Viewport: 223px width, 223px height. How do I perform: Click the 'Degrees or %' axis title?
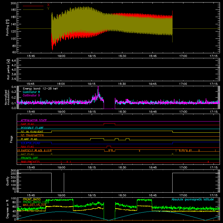(8, 209)
